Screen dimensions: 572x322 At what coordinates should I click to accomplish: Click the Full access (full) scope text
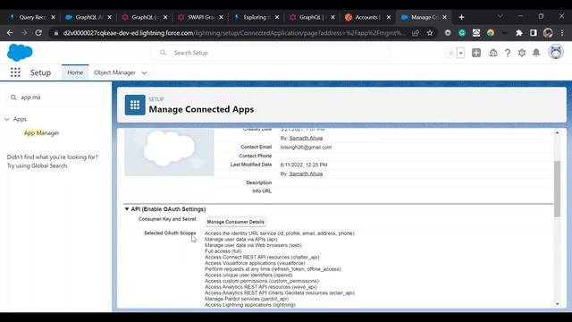(223, 251)
